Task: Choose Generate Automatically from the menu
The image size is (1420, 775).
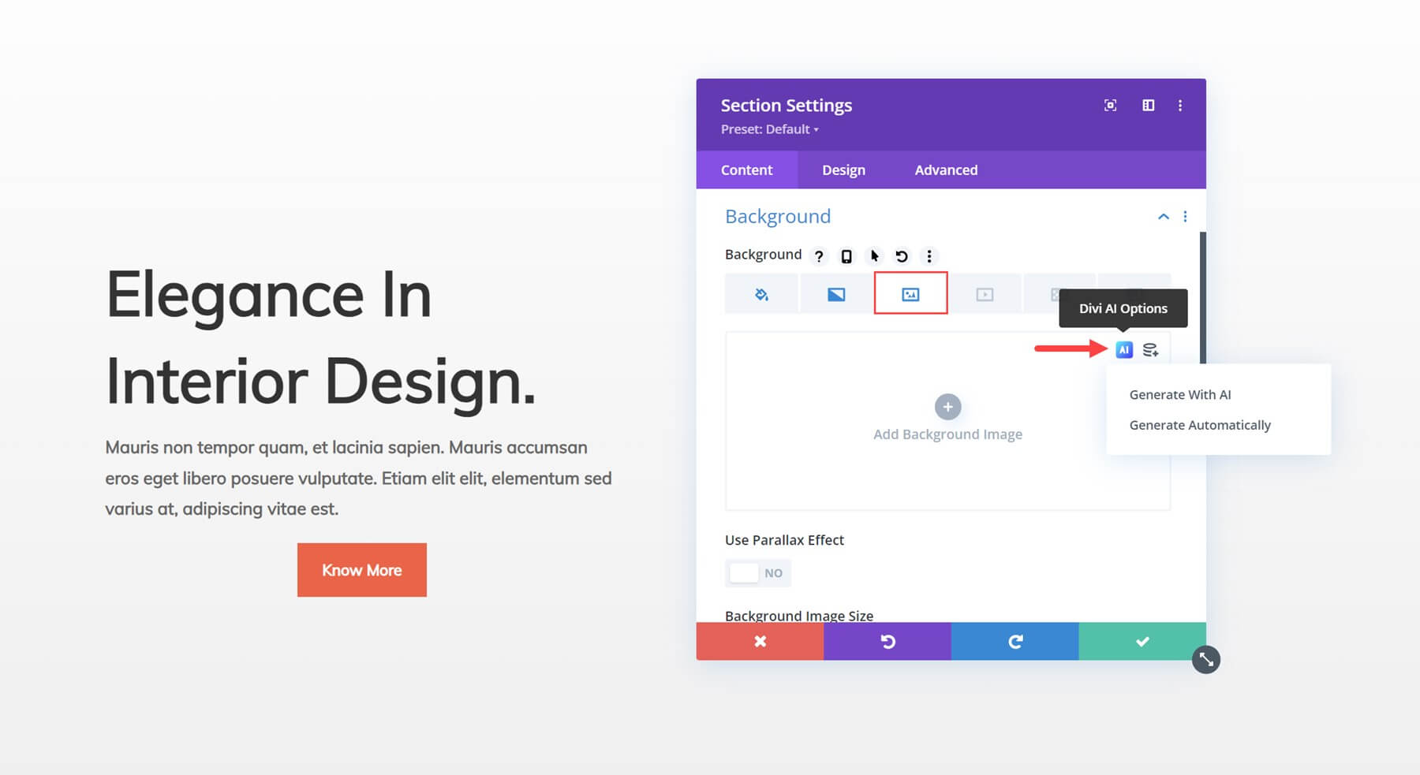Action: pos(1200,426)
